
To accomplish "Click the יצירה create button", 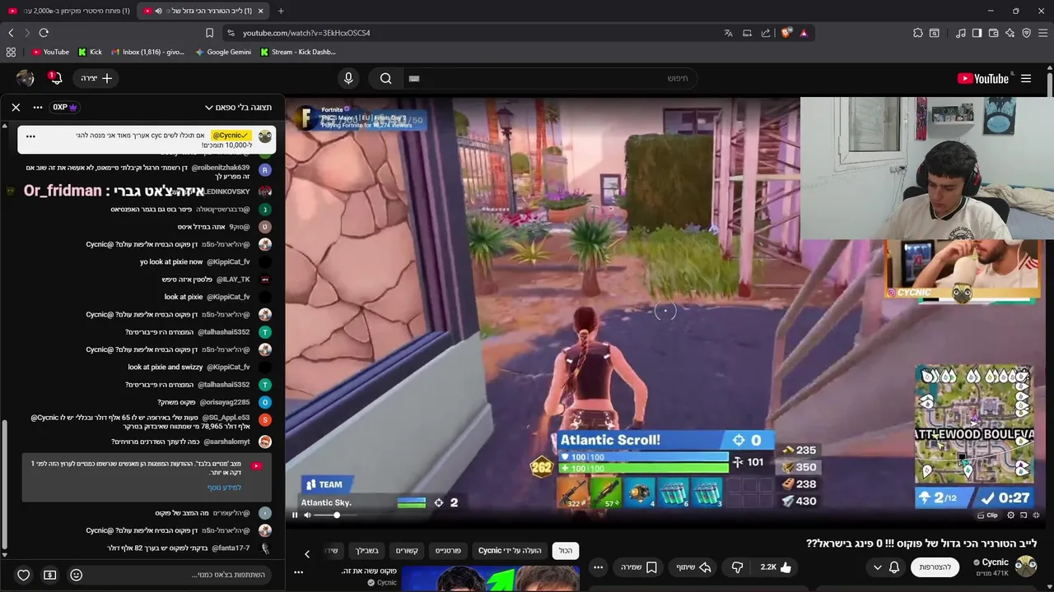I will click(97, 78).
